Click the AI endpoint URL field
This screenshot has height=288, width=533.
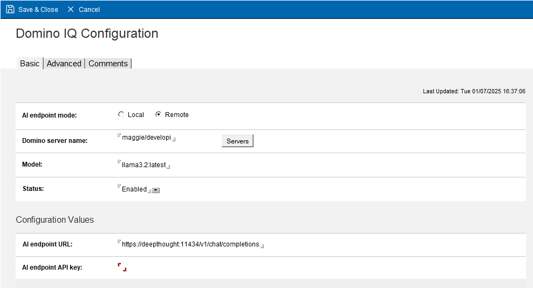190,244
